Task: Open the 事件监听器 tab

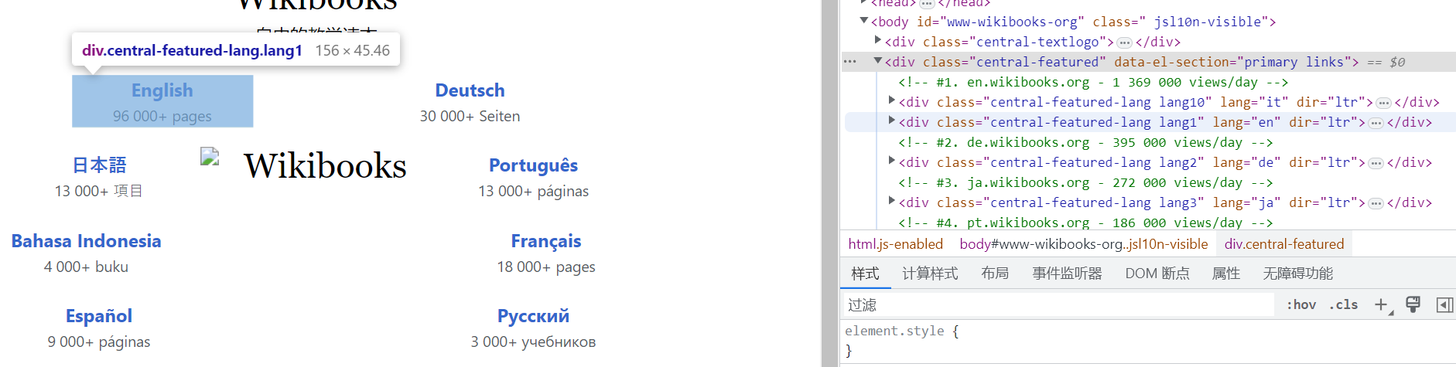Action: point(1067,274)
